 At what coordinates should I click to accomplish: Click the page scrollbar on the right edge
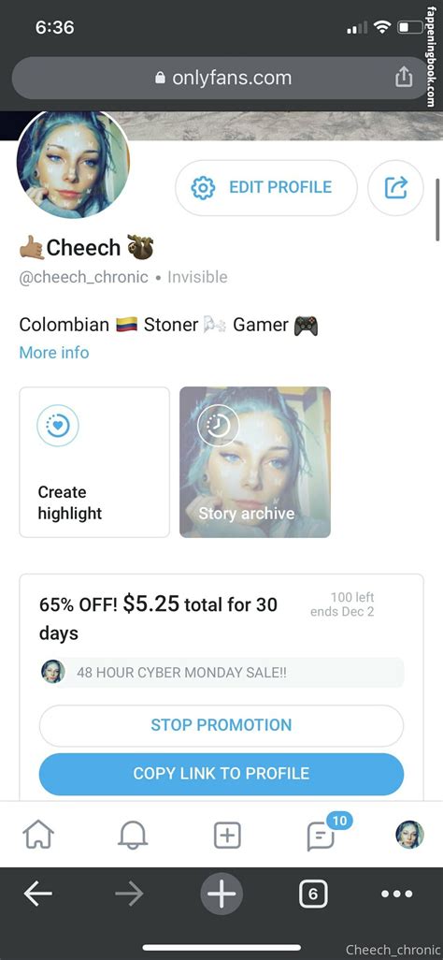[x=437, y=210]
